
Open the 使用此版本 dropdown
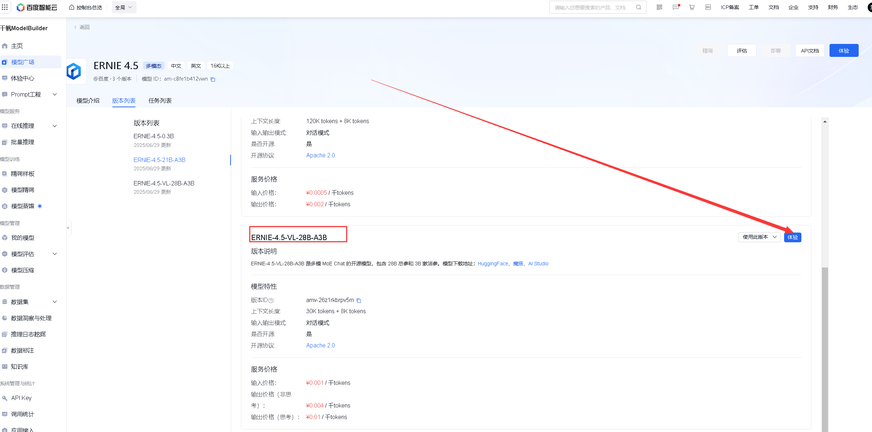point(759,237)
